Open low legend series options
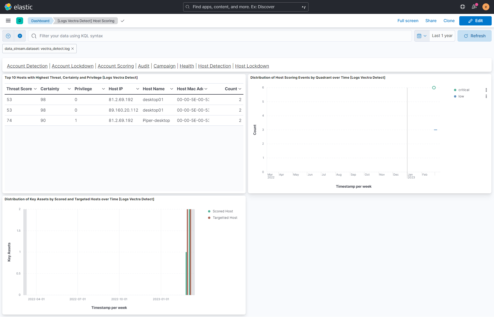The width and height of the screenshot is (494, 317). pos(486,96)
